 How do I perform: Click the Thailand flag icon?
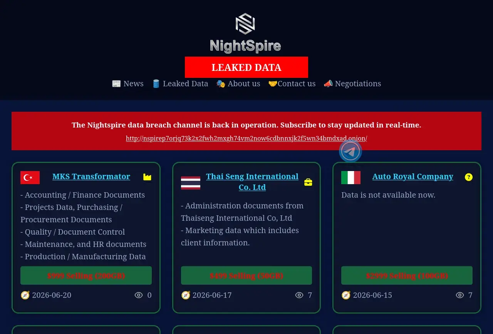click(191, 183)
